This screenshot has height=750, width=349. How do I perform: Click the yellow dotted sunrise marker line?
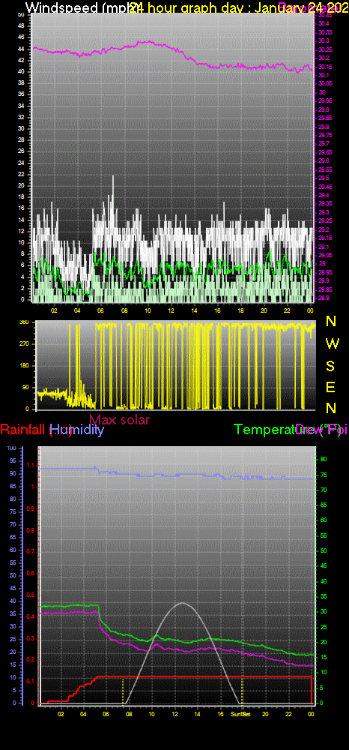pos(123,691)
